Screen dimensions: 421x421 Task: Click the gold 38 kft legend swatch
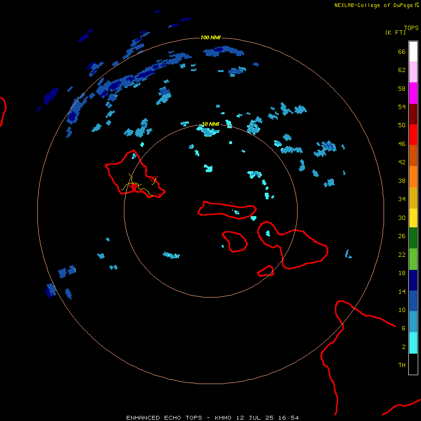click(x=413, y=197)
